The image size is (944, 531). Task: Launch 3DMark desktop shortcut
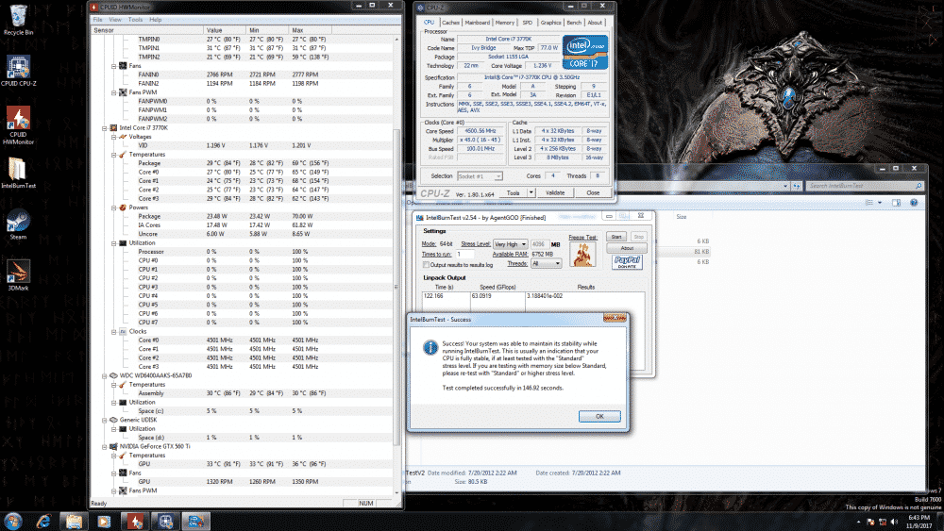18,274
